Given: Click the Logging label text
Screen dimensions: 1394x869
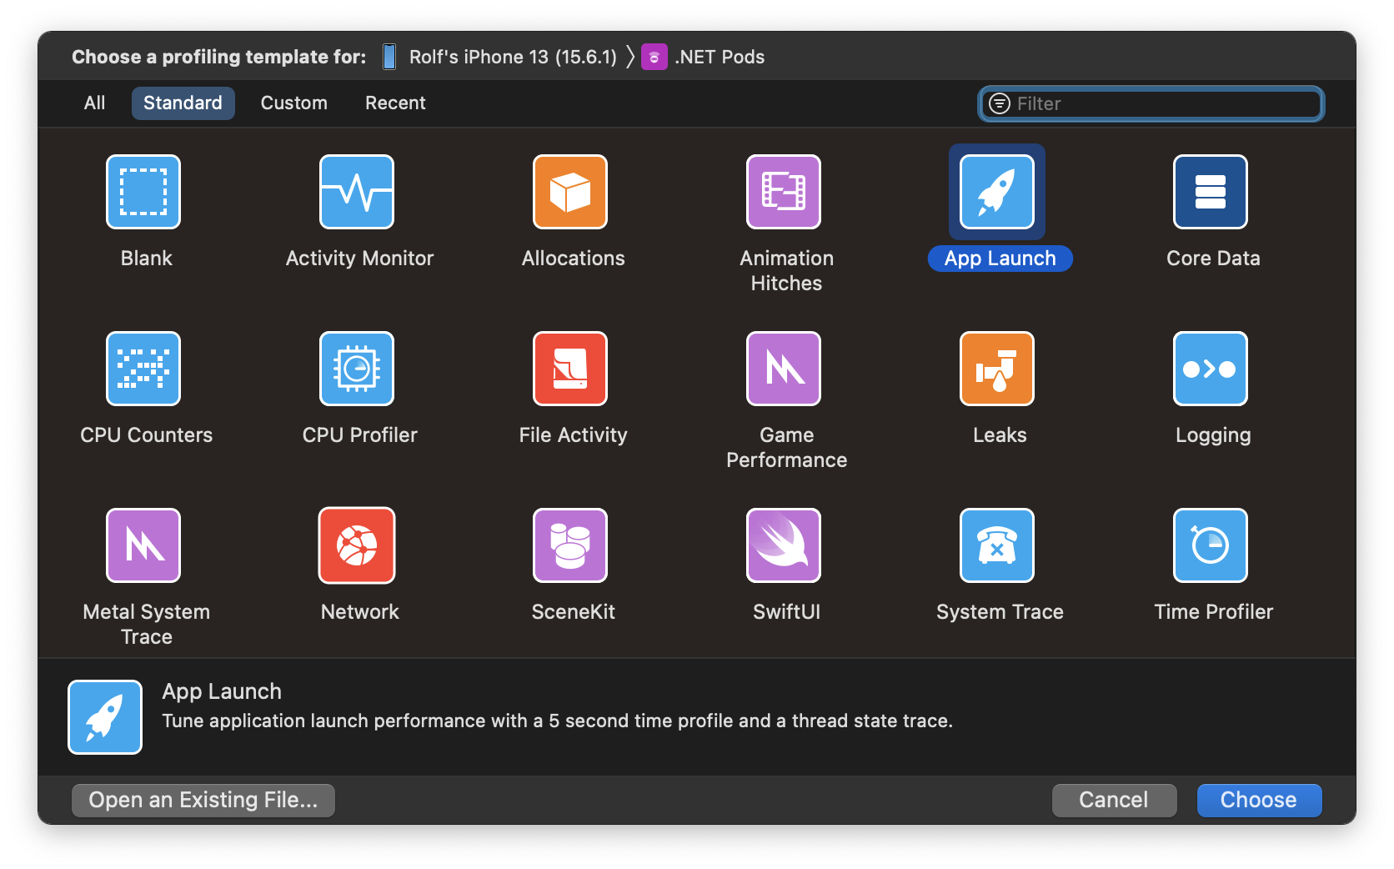Looking at the screenshot, I should (x=1213, y=436).
